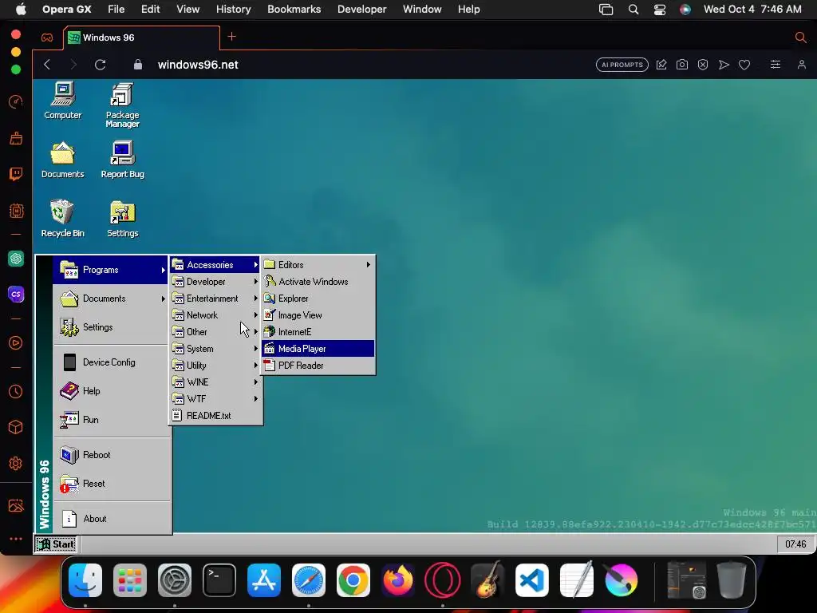
Task: Click the search icon in tab bar
Action: 801,37
